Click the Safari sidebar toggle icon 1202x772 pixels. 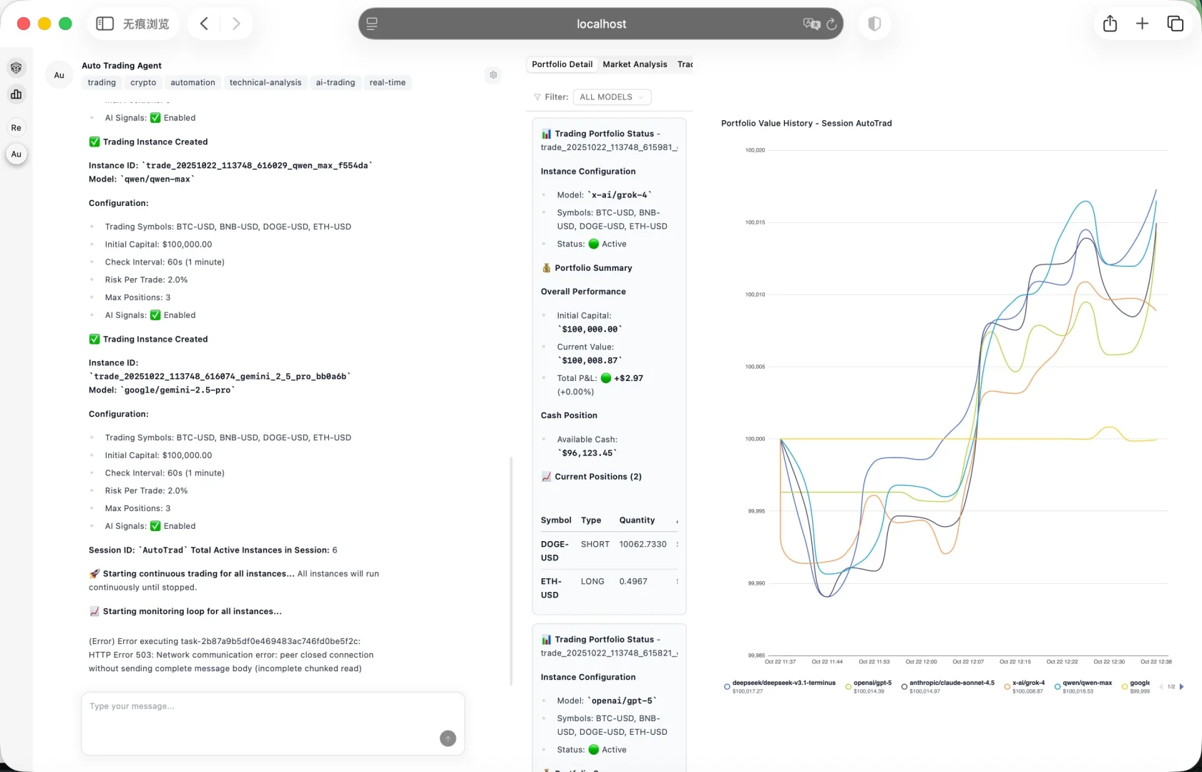[104, 24]
